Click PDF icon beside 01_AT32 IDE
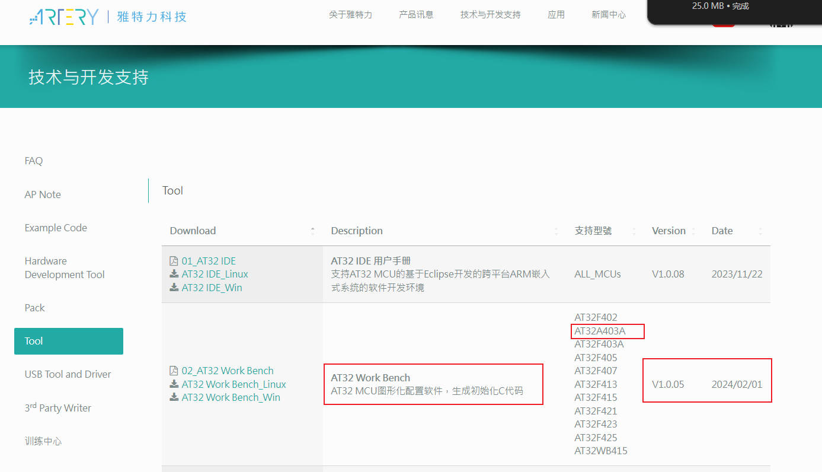 [174, 261]
